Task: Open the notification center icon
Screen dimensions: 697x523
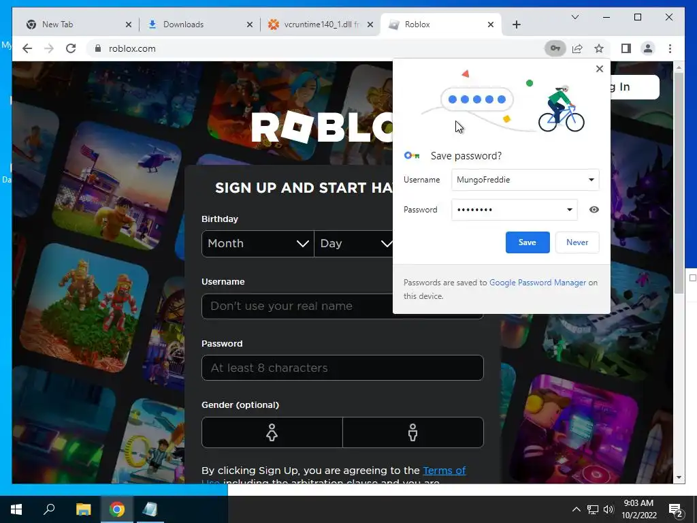Action: (676, 510)
